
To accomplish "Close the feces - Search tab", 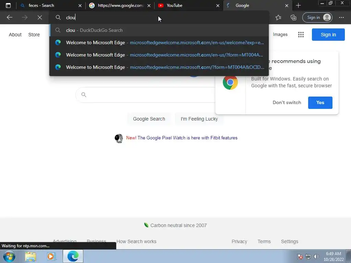I will 80,5.
